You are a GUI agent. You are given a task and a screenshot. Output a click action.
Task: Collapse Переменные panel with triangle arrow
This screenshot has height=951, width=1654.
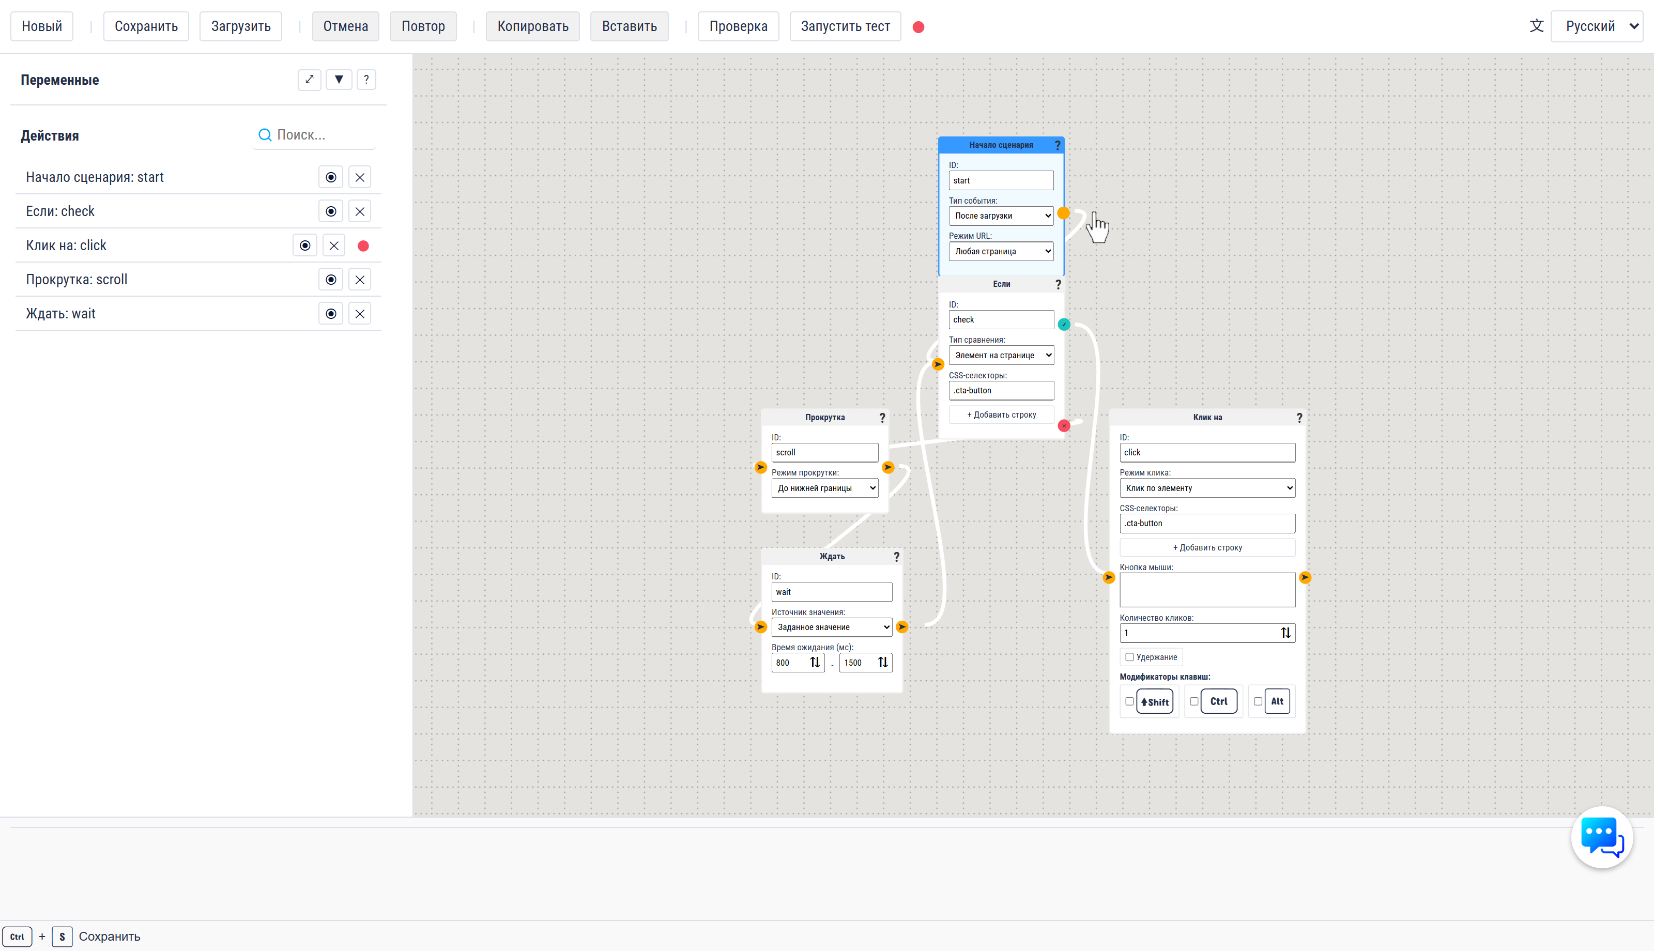tap(338, 80)
